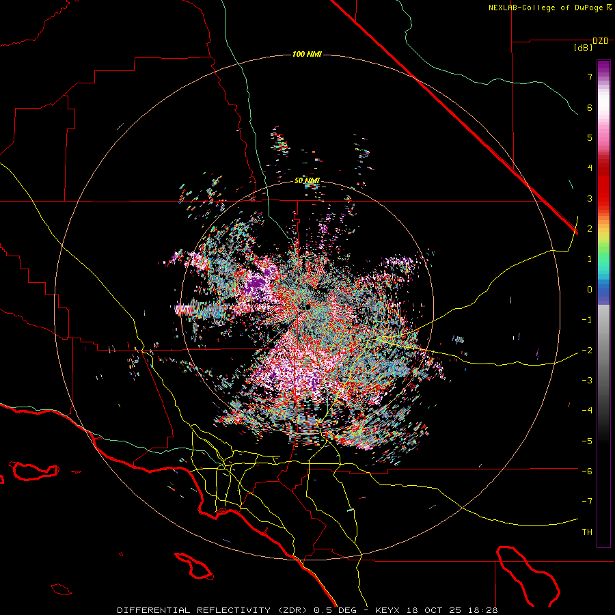Click the '-7' value on color scale
Image resolution: width=615 pixels, height=615 pixels.
(x=587, y=502)
